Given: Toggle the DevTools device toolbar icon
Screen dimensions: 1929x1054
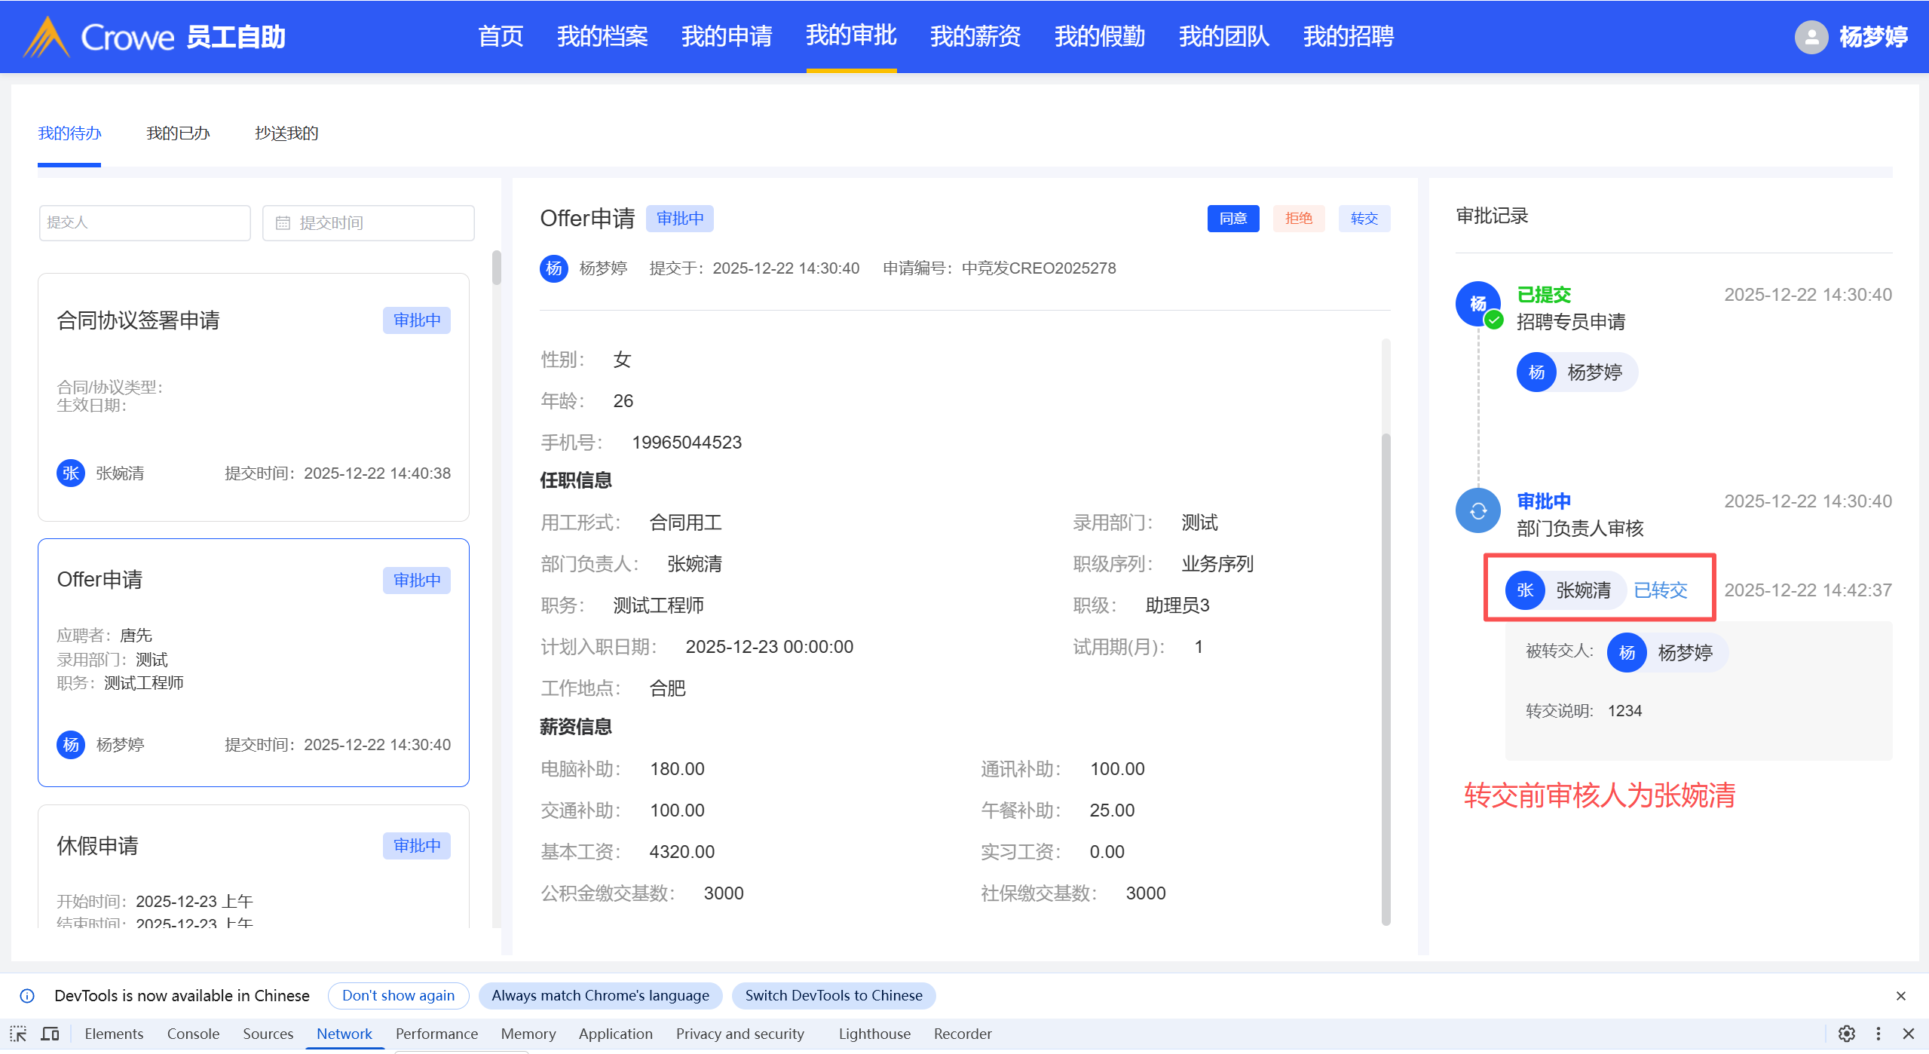Looking at the screenshot, I should [x=50, y=1034].
